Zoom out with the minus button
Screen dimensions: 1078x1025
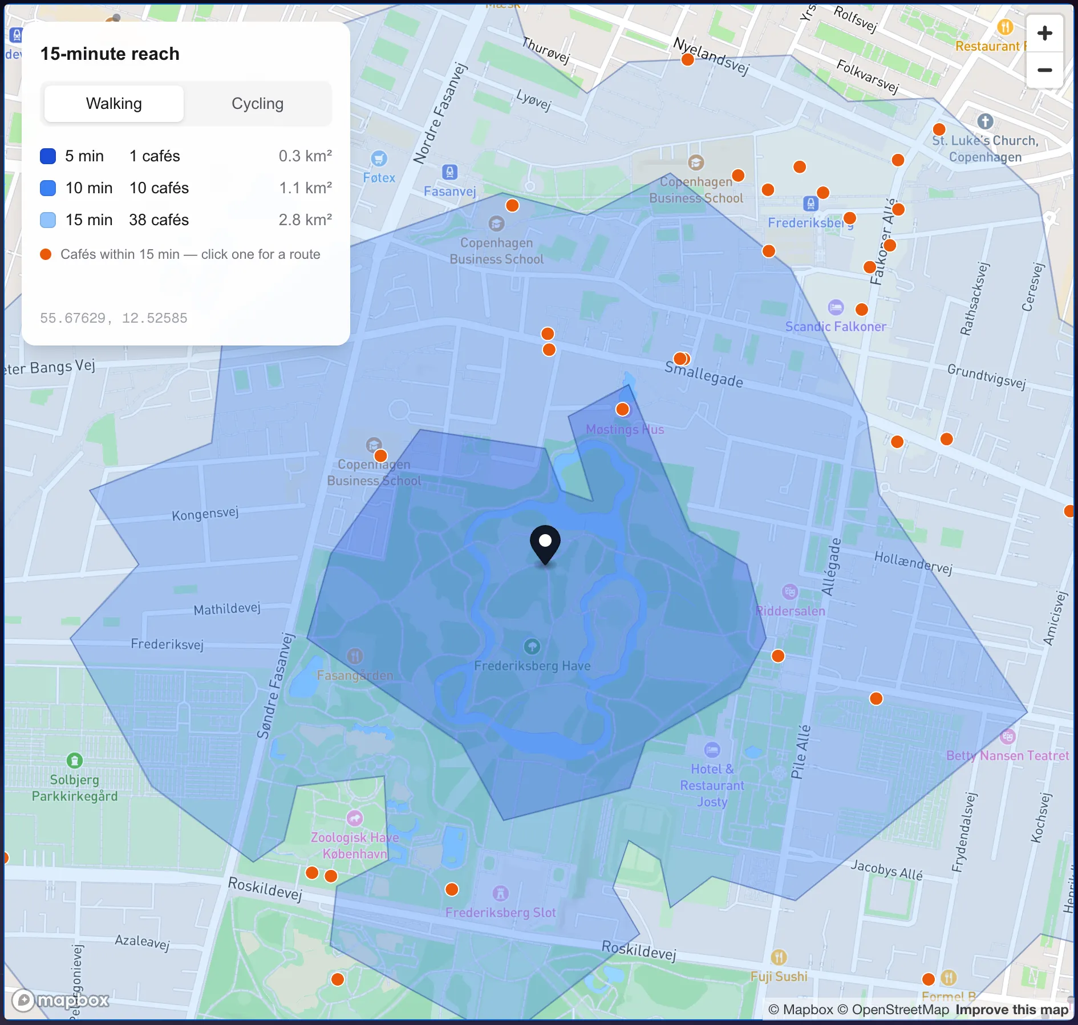pyautogui.click(x=1044, y=70)
